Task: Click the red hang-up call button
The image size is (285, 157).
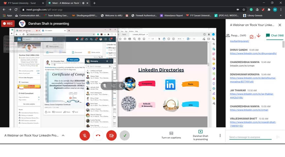Action: tap(98, 135)
